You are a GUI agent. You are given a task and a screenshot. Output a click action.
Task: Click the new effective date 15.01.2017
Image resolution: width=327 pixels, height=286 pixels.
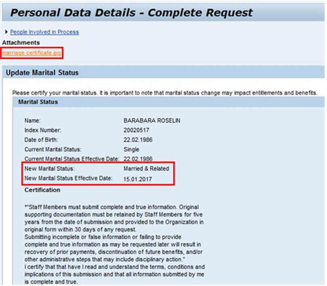(137, 179)
